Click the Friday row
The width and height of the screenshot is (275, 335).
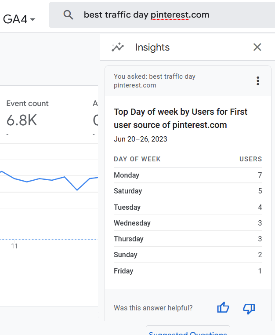click(x=188, y=271)
